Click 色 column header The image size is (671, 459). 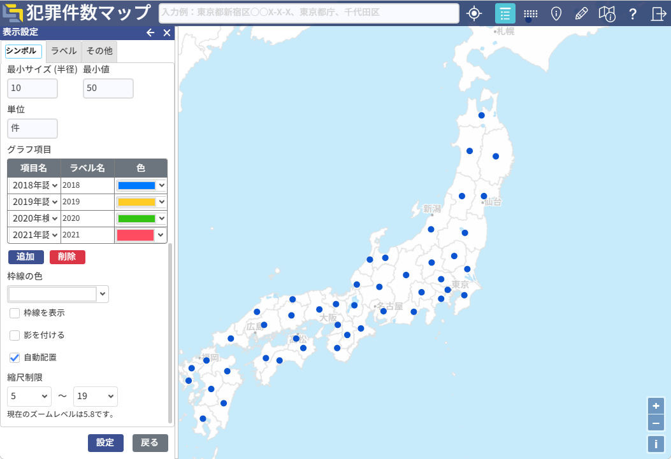pos(141,168)
